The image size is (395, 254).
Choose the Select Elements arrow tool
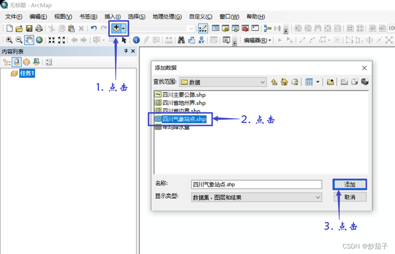pyautogui.click(x=124, y=40)
